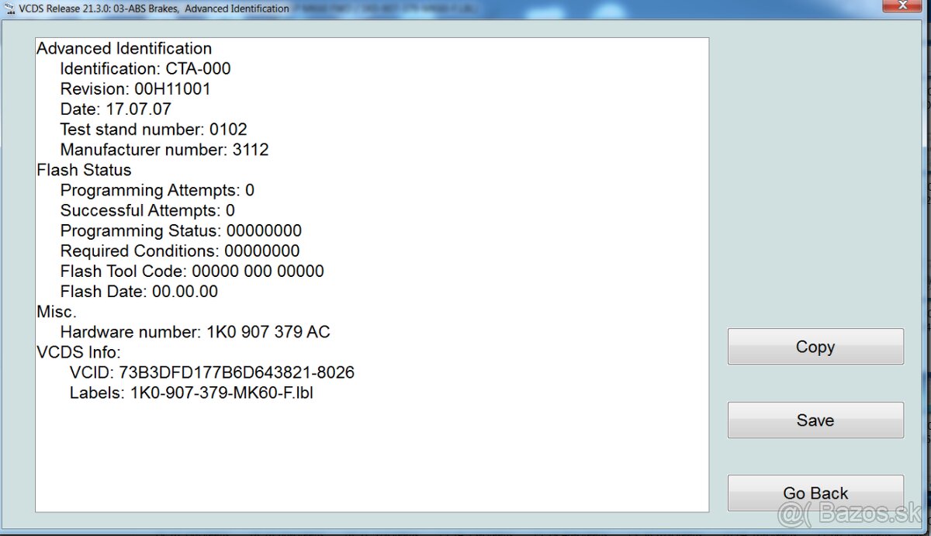
Task: Close the VCDS Advanced Identification window
Action: pyautogui.click(x=902, y=6)
